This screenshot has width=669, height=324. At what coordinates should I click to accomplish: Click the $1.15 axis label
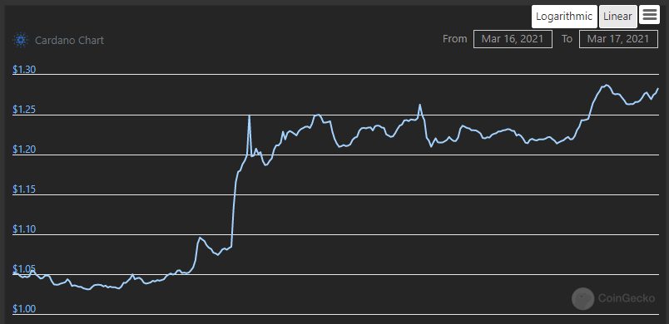pyautogui.click(x=24, y=189)
